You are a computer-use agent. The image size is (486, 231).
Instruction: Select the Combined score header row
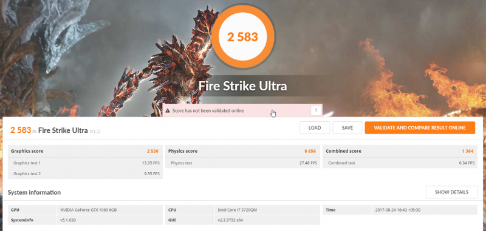coord(400,151)
